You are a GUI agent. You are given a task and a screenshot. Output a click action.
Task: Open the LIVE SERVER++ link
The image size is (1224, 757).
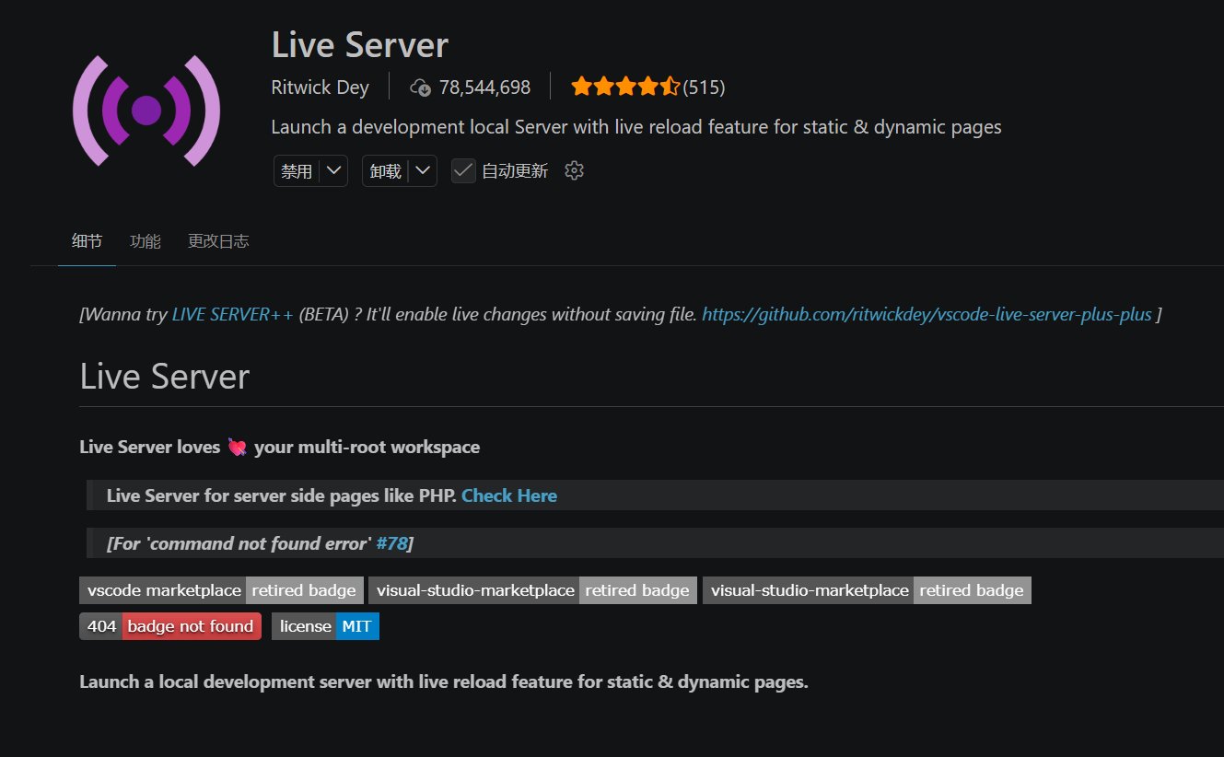[232, 314]
